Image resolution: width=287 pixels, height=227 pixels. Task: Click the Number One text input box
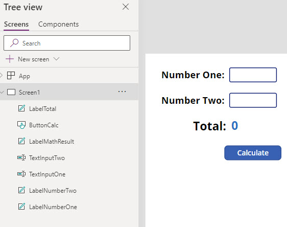(x=253, y=75)
